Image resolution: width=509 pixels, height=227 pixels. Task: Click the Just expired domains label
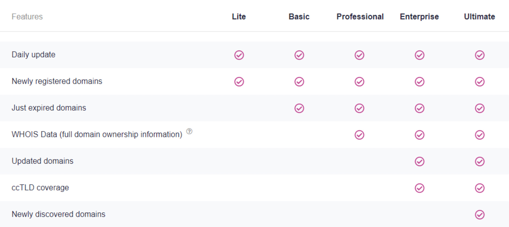(x=49, y=108)
